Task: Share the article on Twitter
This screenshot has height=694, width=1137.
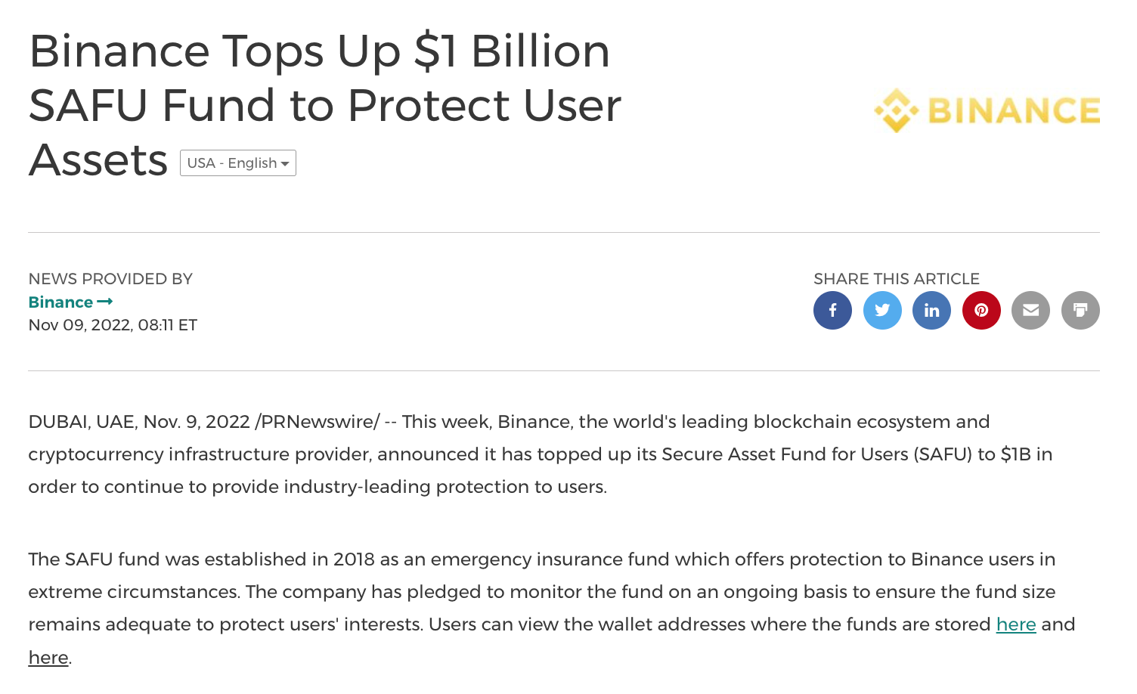Action: pos(882,310)
